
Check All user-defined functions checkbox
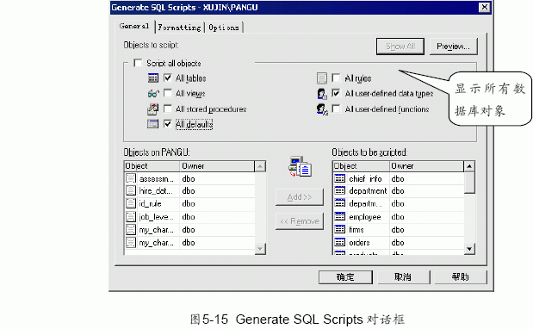[336, 109]
